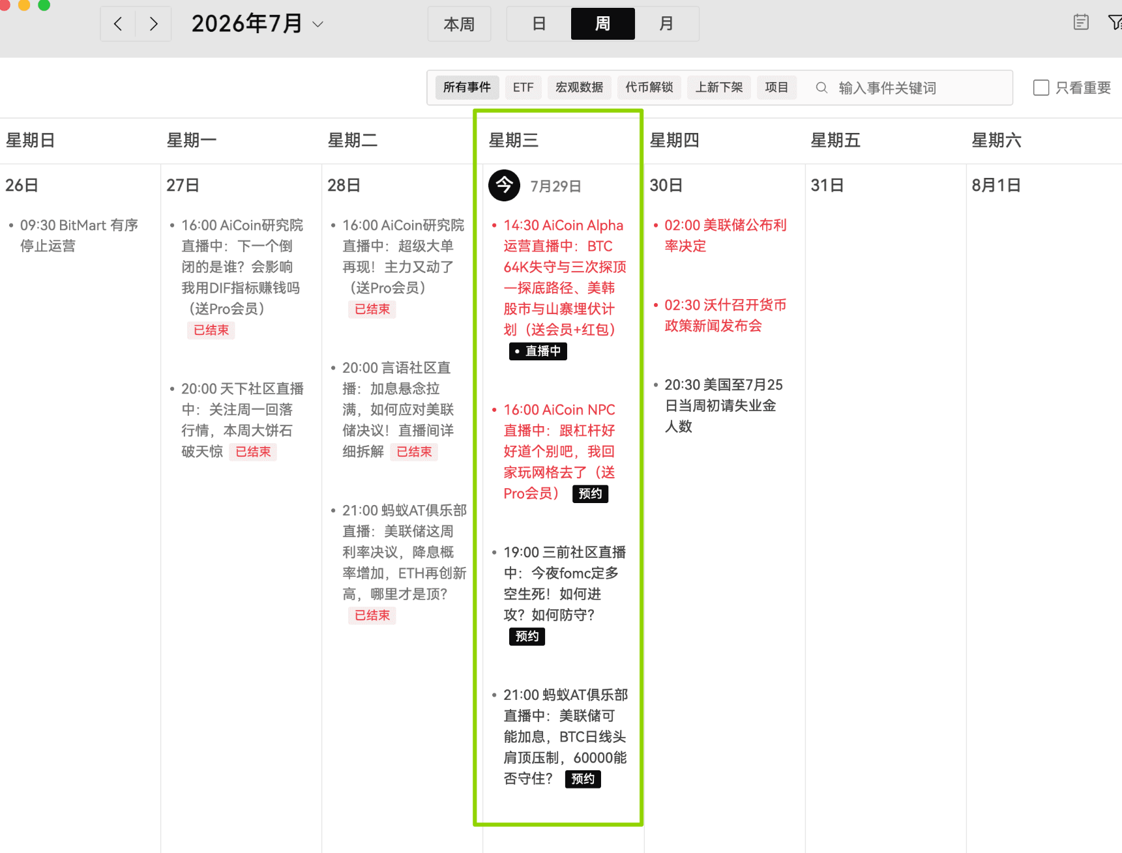
Task: Select the 所有事件 filter
Action: coord(467,87)
